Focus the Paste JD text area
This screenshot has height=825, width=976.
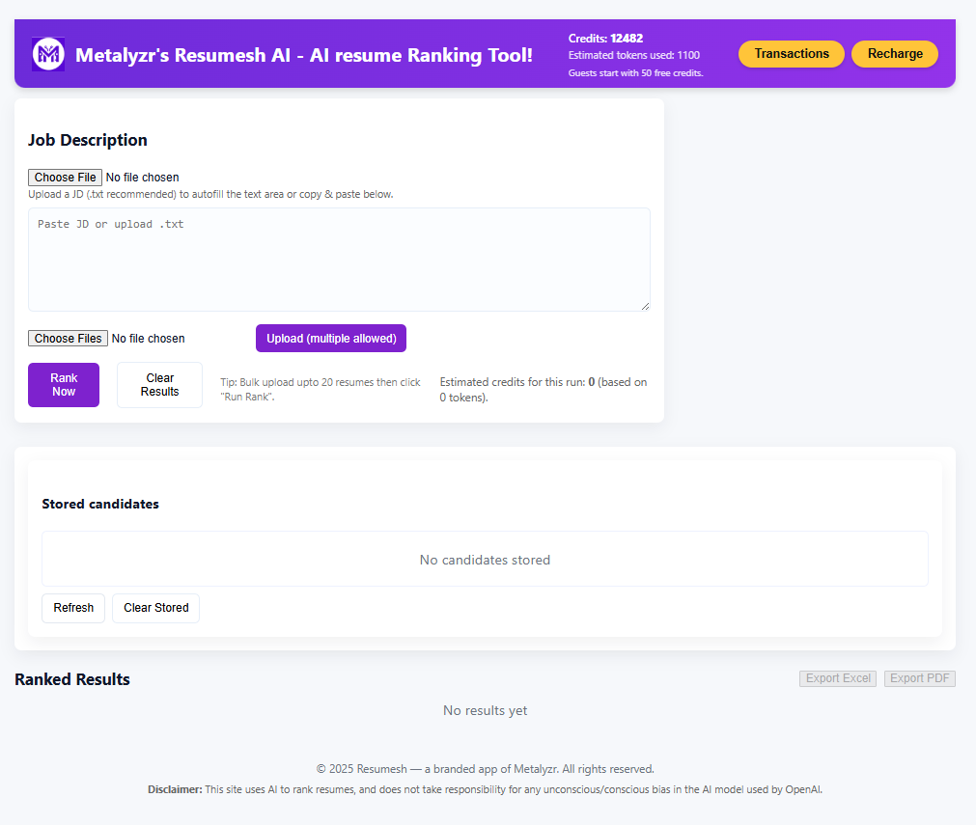[339, 259]
